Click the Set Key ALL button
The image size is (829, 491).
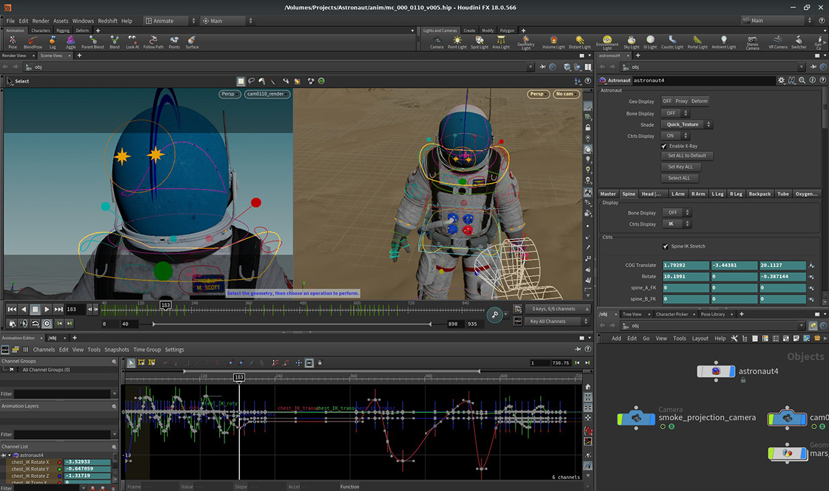(680, 167)
